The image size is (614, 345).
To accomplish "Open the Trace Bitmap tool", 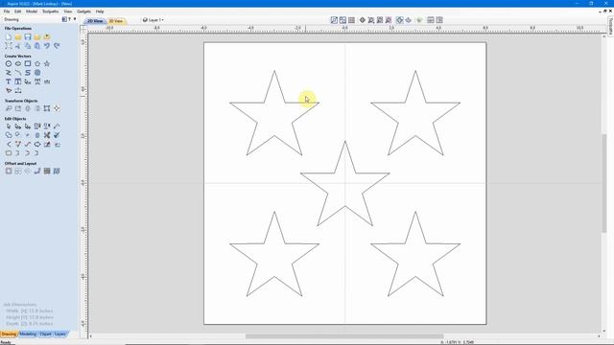I will point(9,90).
